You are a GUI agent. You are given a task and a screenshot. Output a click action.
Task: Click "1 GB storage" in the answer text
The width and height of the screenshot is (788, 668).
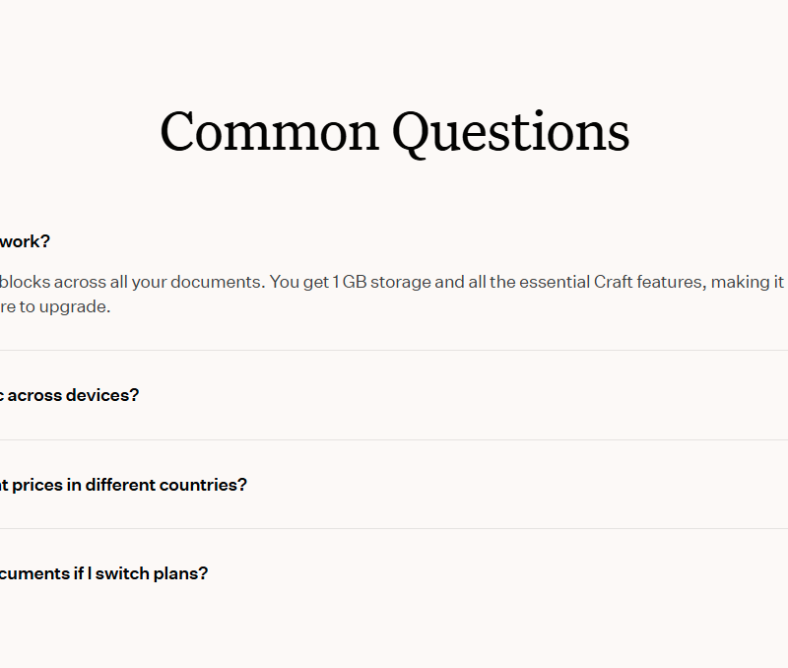(x=381, y=282)
